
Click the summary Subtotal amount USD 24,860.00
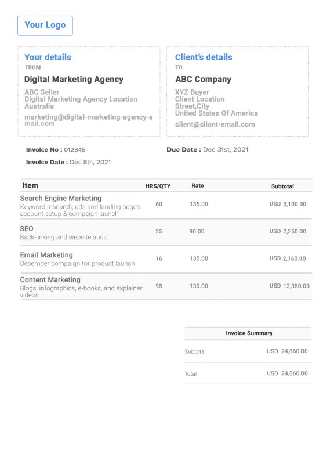287,351
